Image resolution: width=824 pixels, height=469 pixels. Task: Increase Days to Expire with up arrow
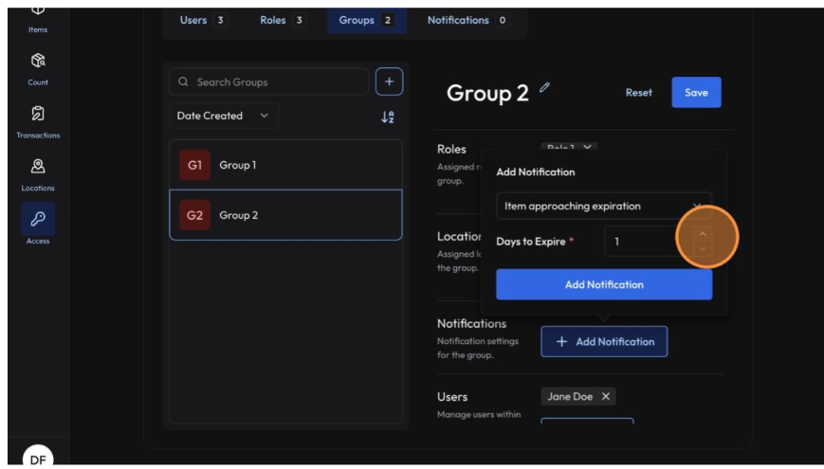(x=703, y=234)
